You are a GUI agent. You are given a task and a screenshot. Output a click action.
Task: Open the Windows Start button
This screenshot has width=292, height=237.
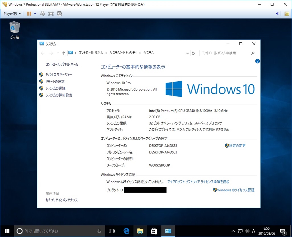coord(7,231)
